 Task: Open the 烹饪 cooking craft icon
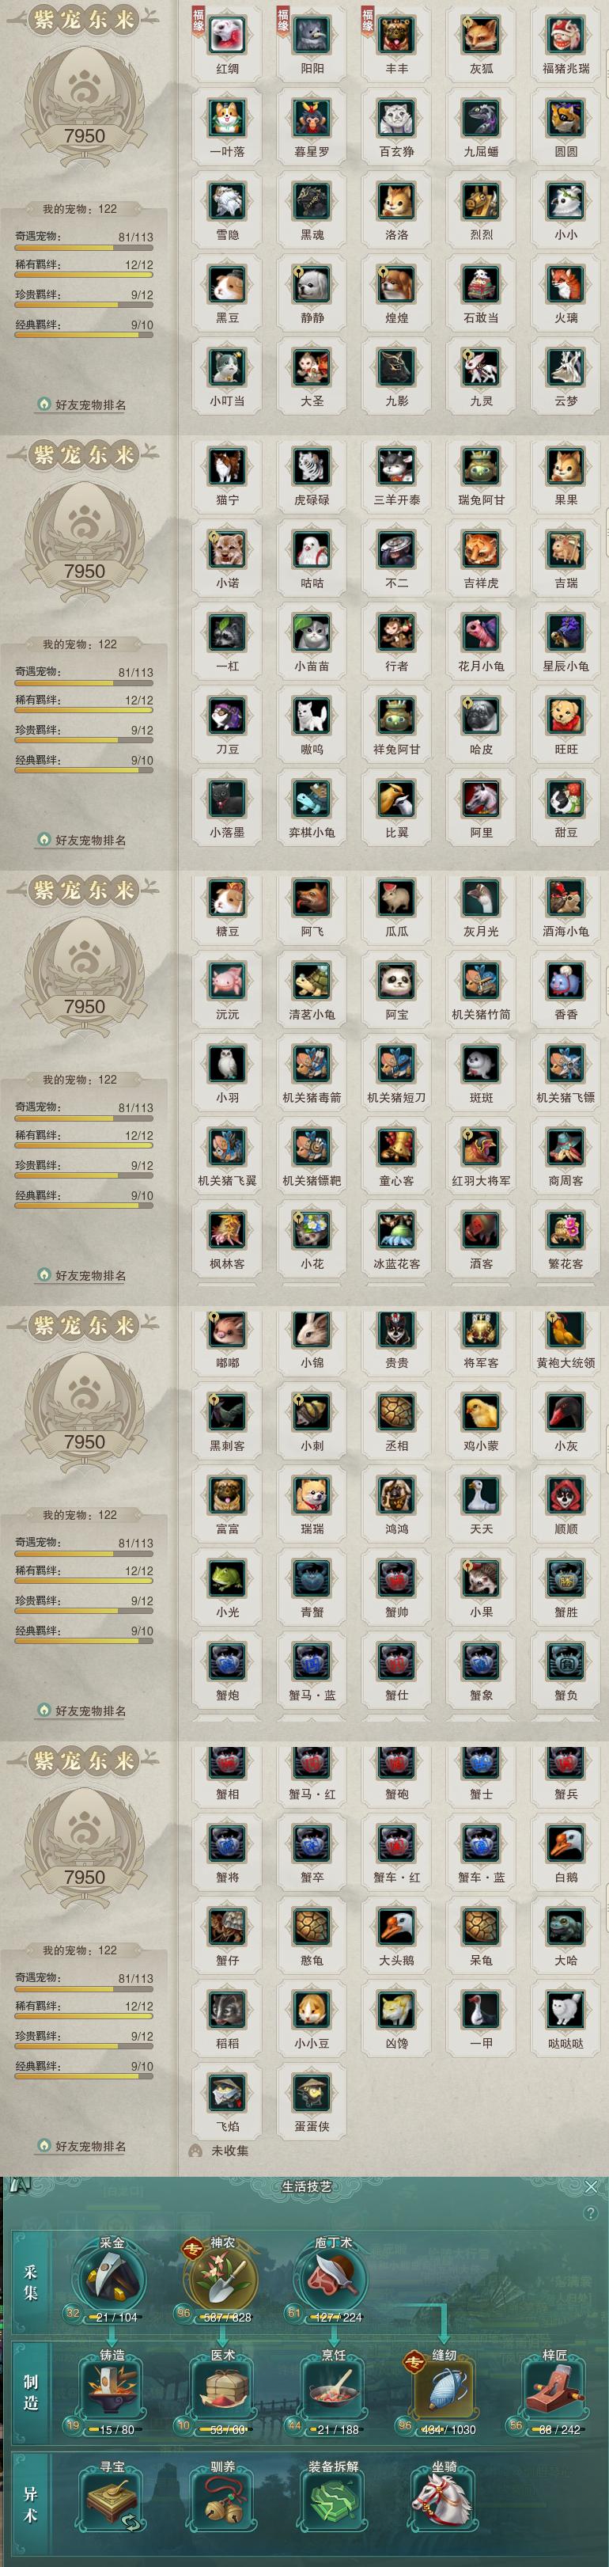click(x=333, y=2390)
